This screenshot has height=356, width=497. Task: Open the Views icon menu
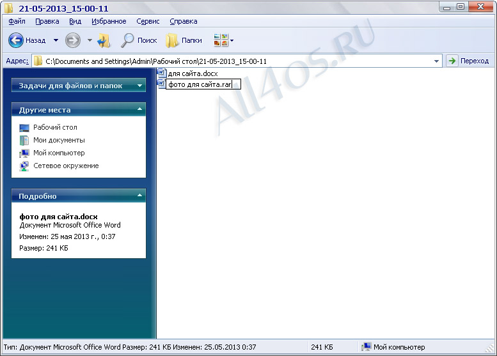(223, 40)
